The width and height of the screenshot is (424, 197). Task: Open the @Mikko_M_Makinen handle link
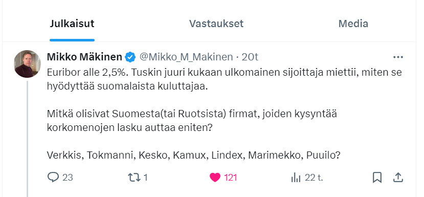tap(186, 57)
